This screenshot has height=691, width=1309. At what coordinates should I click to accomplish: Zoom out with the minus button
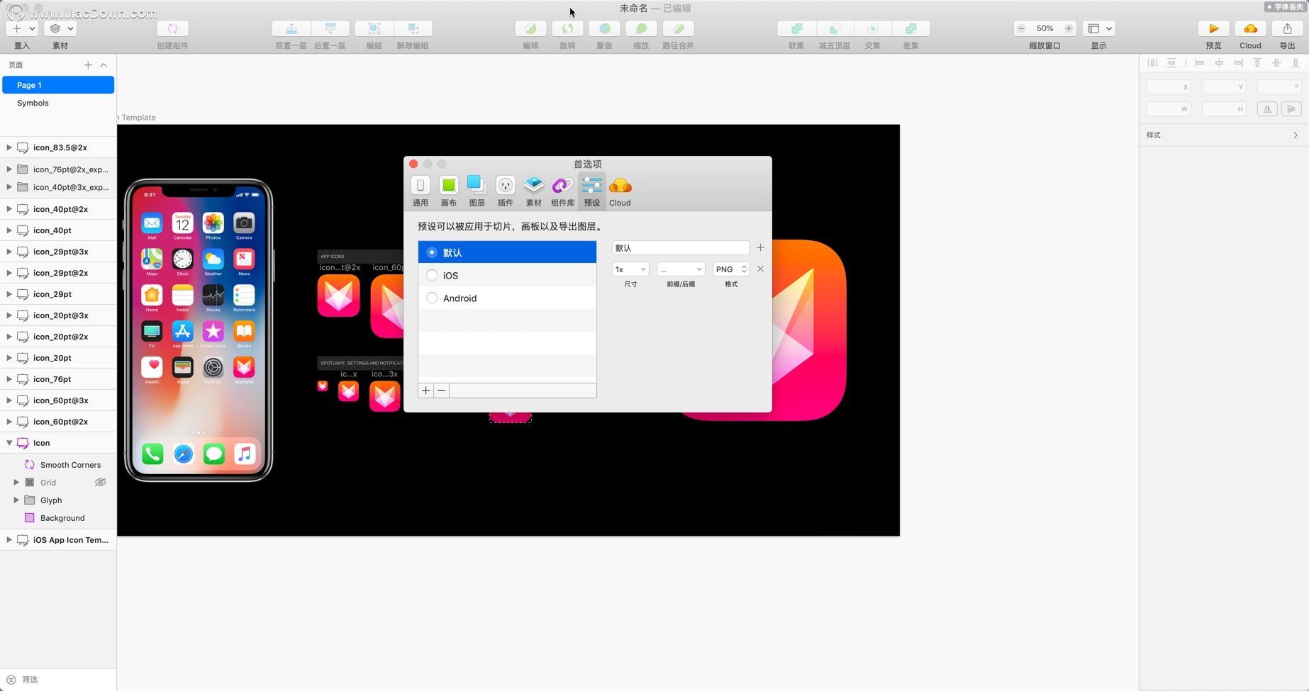tap(1021, 28)
